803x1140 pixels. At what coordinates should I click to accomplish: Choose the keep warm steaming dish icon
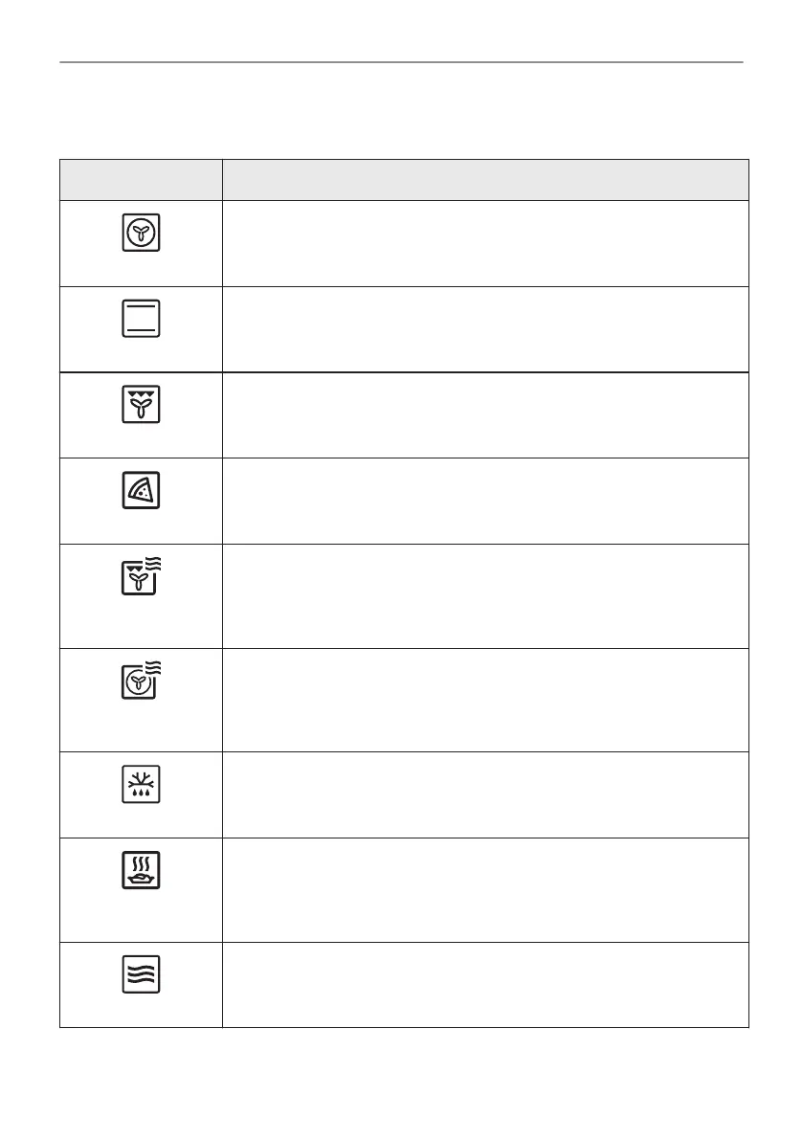[141, 870]
